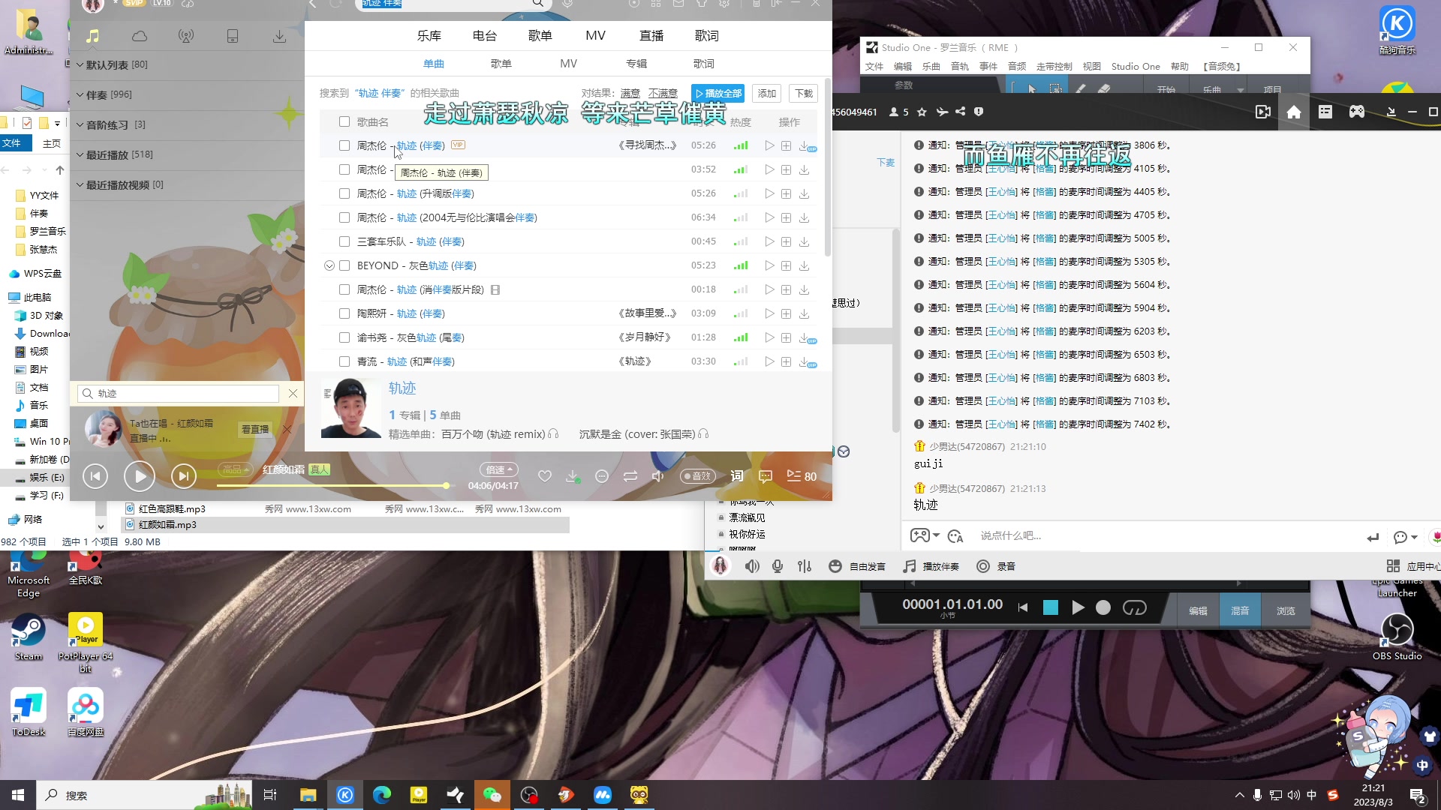This screenshot has width=1441, height=810.
Task: Expand the 最近播放视频 [0] group
Action: [80, 184]
